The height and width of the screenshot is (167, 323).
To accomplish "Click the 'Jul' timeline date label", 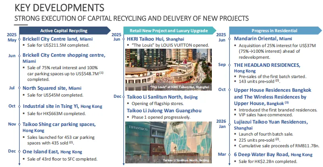I will (x=12, y=88).
